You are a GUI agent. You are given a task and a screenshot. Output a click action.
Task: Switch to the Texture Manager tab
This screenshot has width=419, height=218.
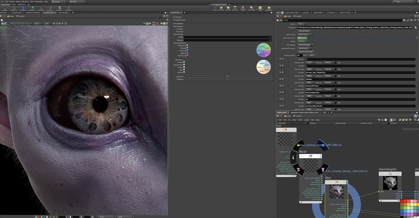[63, 13]
